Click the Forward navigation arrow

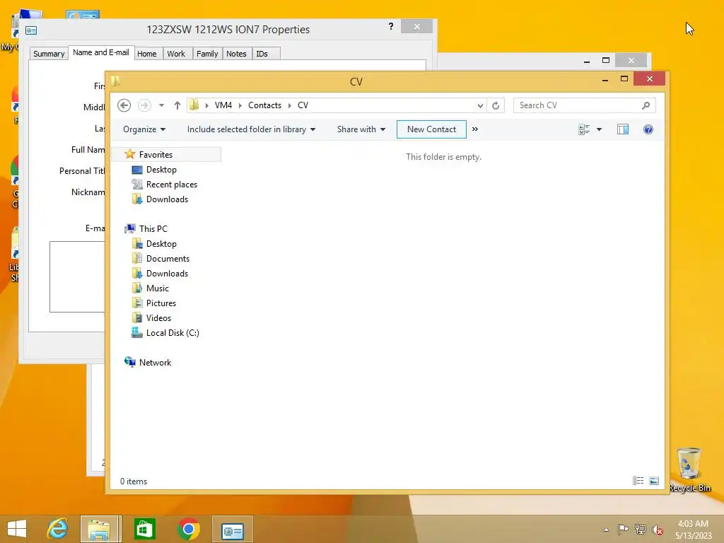(144, 105)
